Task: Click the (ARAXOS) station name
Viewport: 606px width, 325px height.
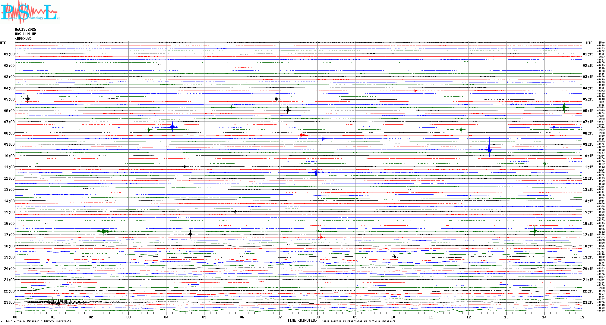Action: coord(23,39)
